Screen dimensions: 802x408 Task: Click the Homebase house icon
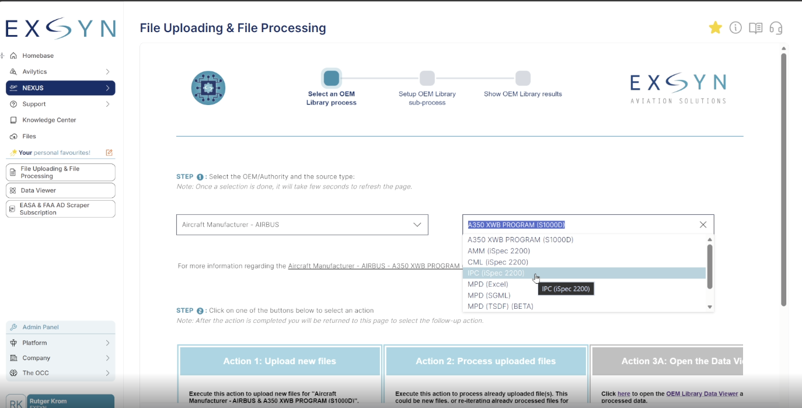(x=13, y=55)
